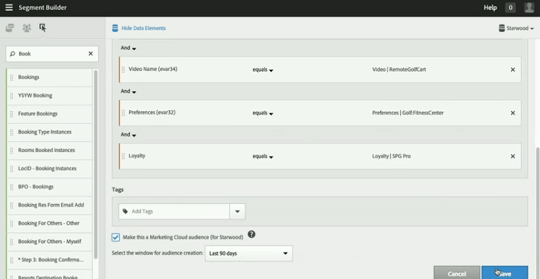
Task: Remove the Preferences (evar32) rule
Action: (x=512, y=113)
